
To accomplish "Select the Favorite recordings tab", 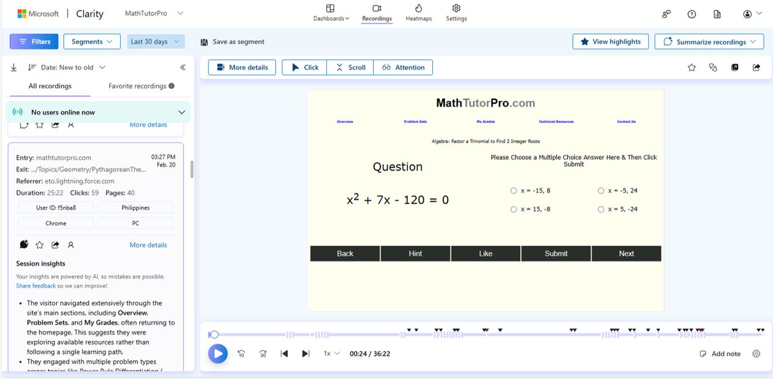I will point(137,86).
